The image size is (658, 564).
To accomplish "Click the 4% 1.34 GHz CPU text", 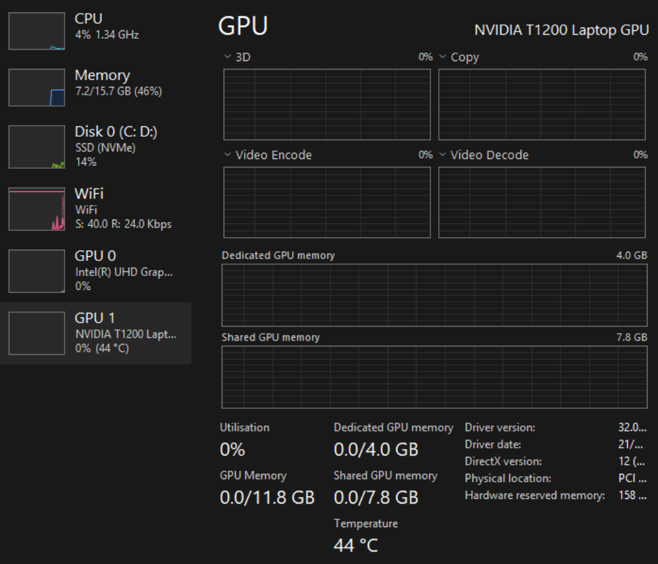I will 107,35.
